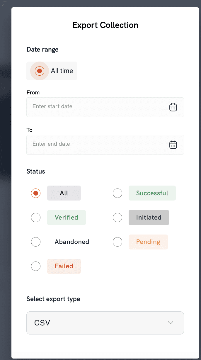
Task: Pick the Initiated status radio button
Action: pyautogui.click(x=117, y=218)
